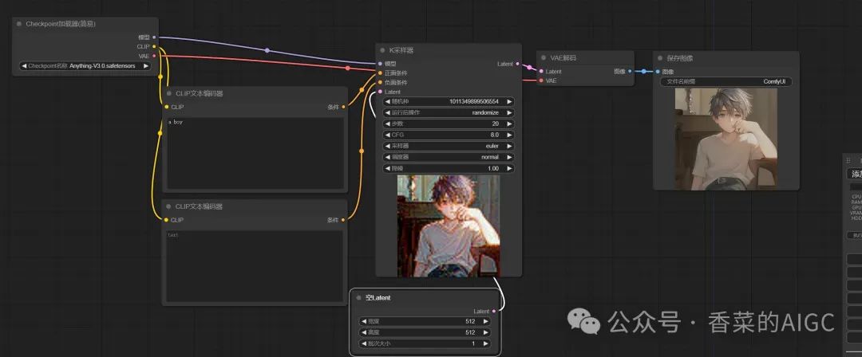Select next 调度器 with its right arrow
The image size is (862, 357).
[x=509, y=157]
